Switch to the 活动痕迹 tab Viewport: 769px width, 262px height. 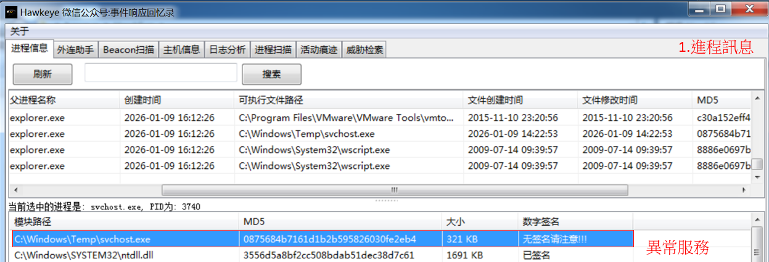click(x=319, y=50)
